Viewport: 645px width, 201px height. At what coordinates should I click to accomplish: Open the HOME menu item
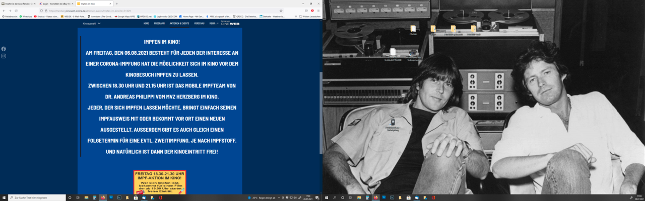146,23
